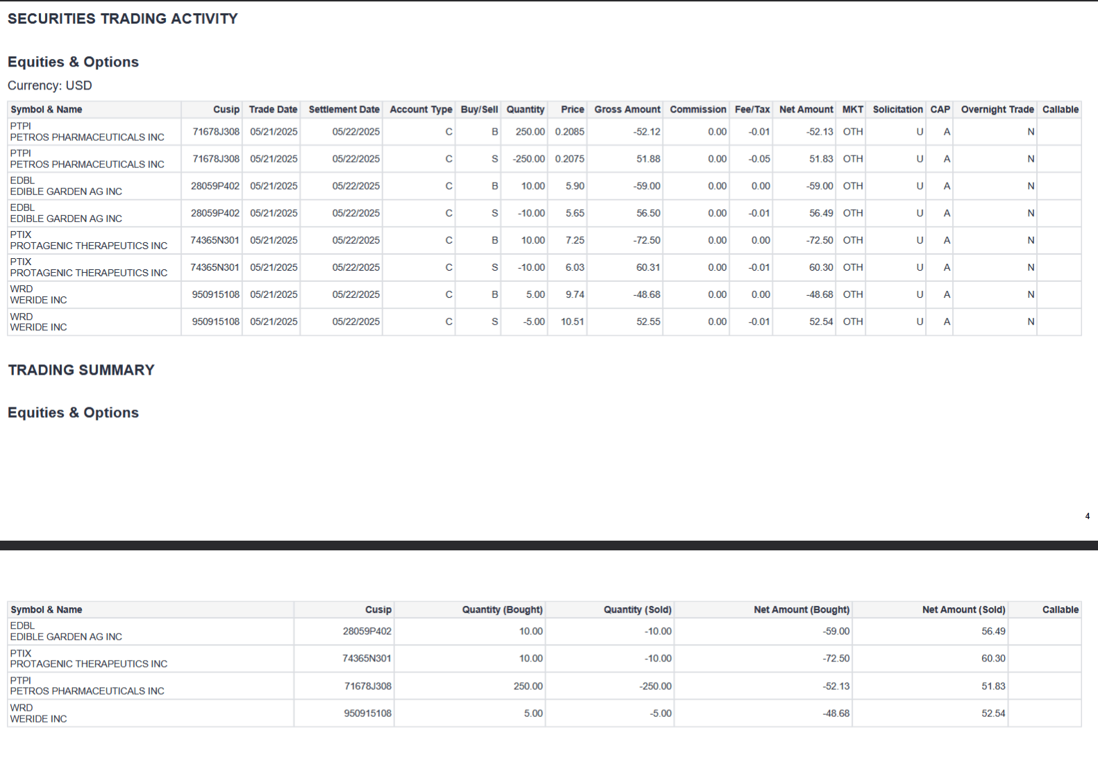The width and height of the screenshot is (1098, 778).
Task: Click the 'SECURITIES TRADING ACTIVITY' heading
Action: tap(123, 19)
